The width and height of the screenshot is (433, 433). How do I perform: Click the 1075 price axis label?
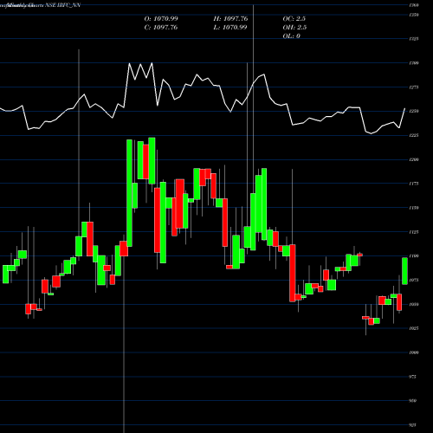[414, 281]
